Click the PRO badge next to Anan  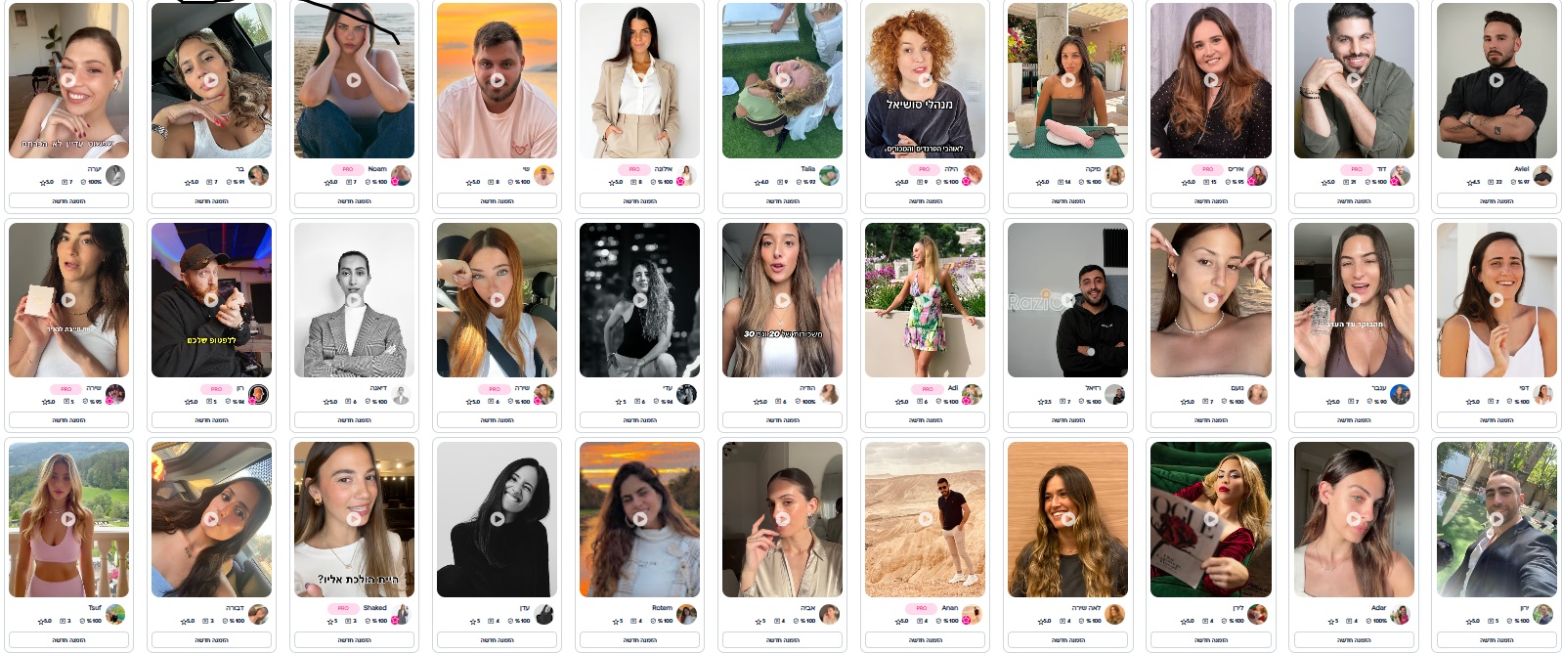tap(922, 608)
